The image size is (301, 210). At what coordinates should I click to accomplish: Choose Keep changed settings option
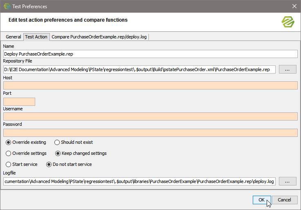[x=58, y=154]
